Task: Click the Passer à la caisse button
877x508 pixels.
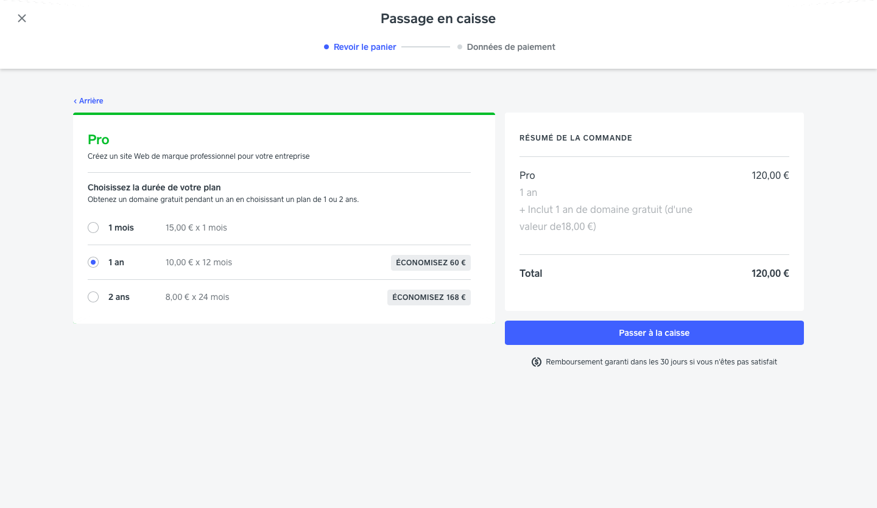Action: click(654, 333)
